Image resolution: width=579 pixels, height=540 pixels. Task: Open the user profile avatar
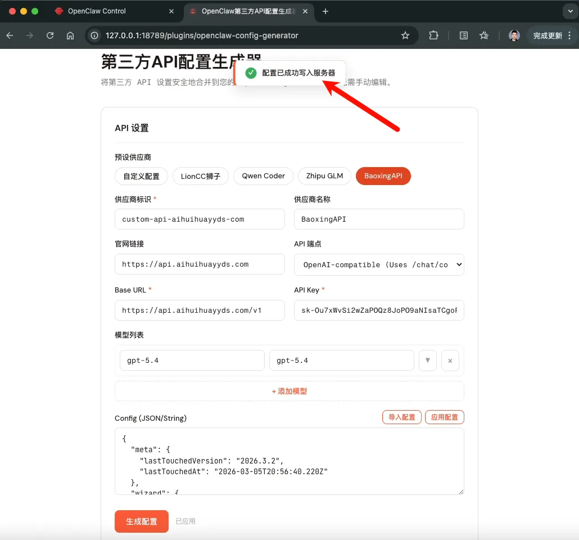pyautogui.click(x=514, y=35)
